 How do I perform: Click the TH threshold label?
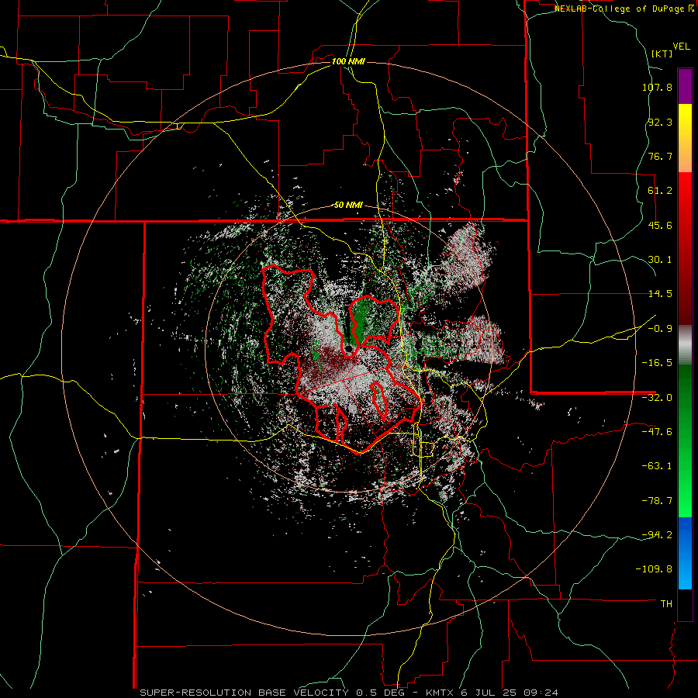(x=666, y=604)
